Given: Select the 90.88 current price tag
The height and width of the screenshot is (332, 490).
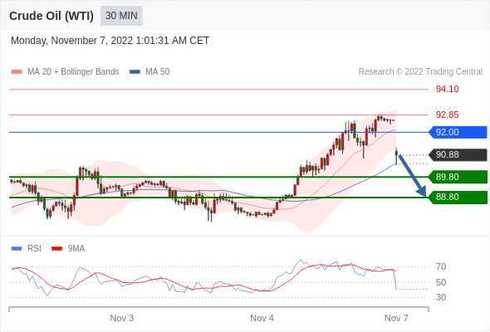Looking at the screenshot, I should point(458,154).
